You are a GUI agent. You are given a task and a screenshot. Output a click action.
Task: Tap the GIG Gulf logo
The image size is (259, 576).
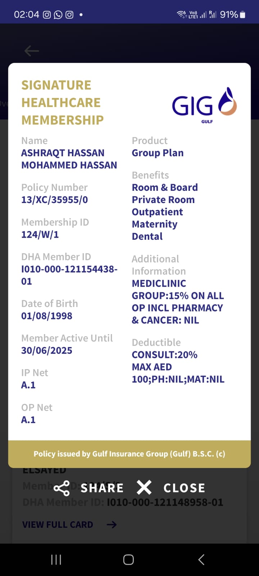point(204,105)
